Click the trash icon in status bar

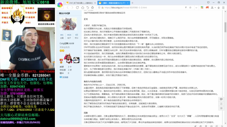(206, 126)
